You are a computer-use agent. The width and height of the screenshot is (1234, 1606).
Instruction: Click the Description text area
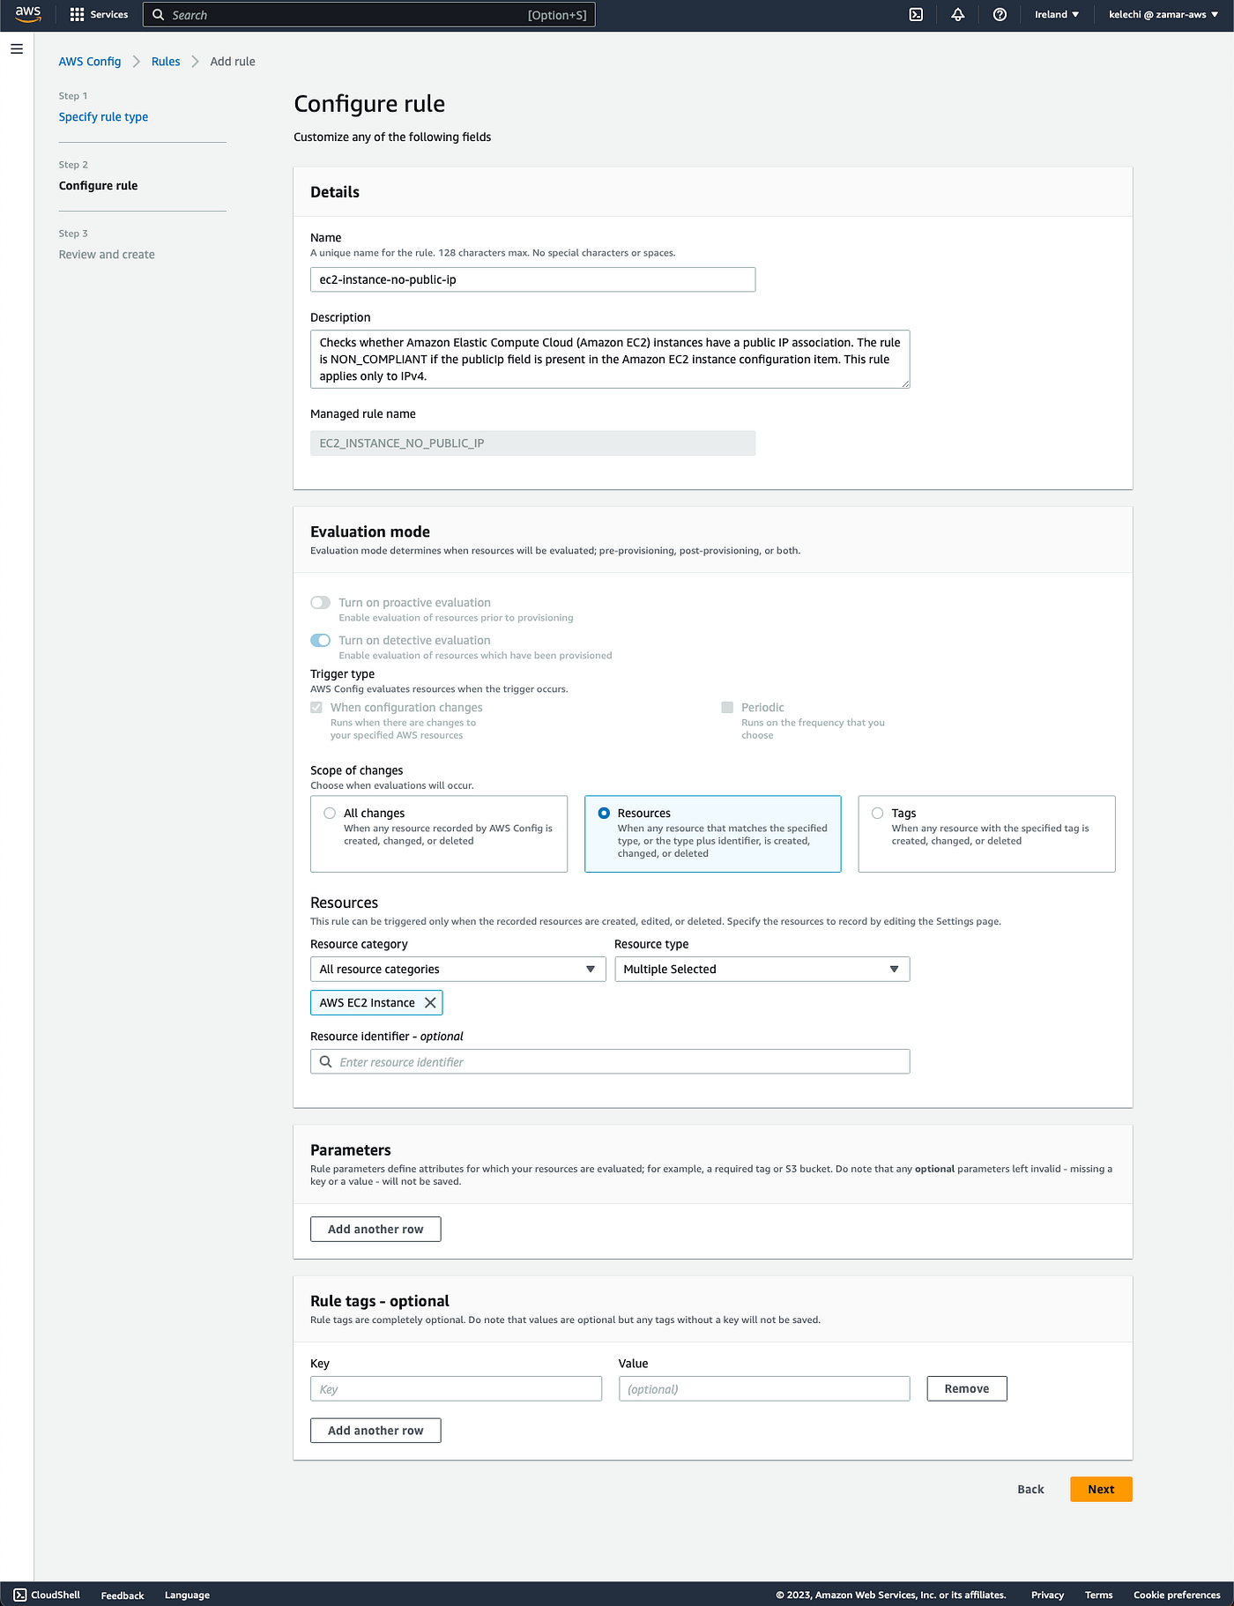coord(610,360)
